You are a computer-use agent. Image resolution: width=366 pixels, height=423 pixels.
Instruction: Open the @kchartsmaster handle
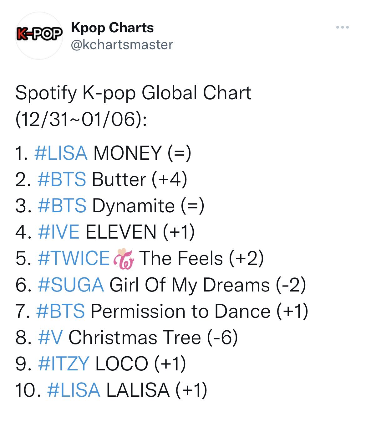coord(122,45)
